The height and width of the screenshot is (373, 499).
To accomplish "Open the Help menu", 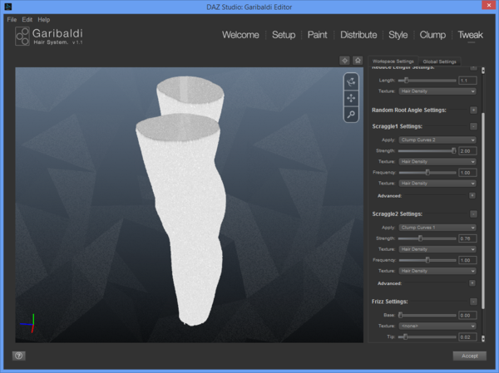I will [44, 20].
